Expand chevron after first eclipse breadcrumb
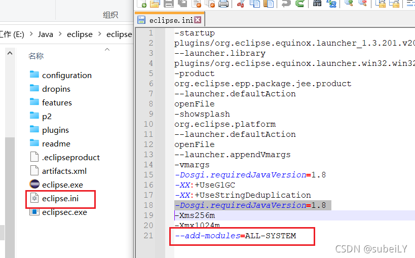The height and width of the screenshot is (258, 415). [100, 34]
